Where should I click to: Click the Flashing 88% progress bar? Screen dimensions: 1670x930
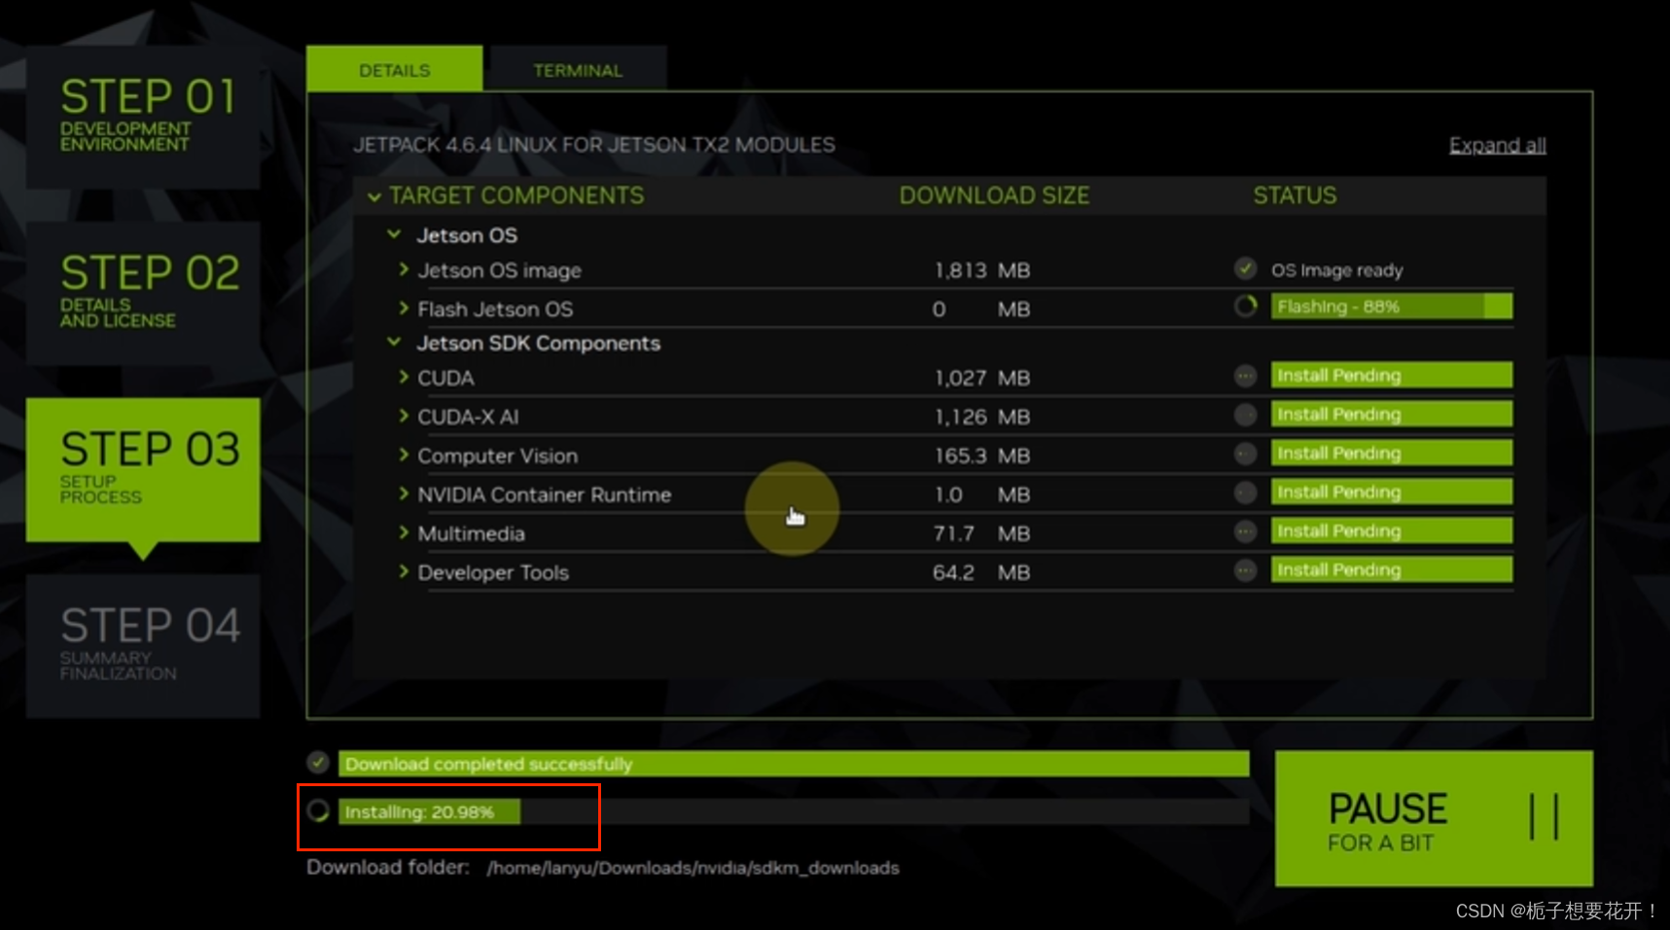(1391, 306)
